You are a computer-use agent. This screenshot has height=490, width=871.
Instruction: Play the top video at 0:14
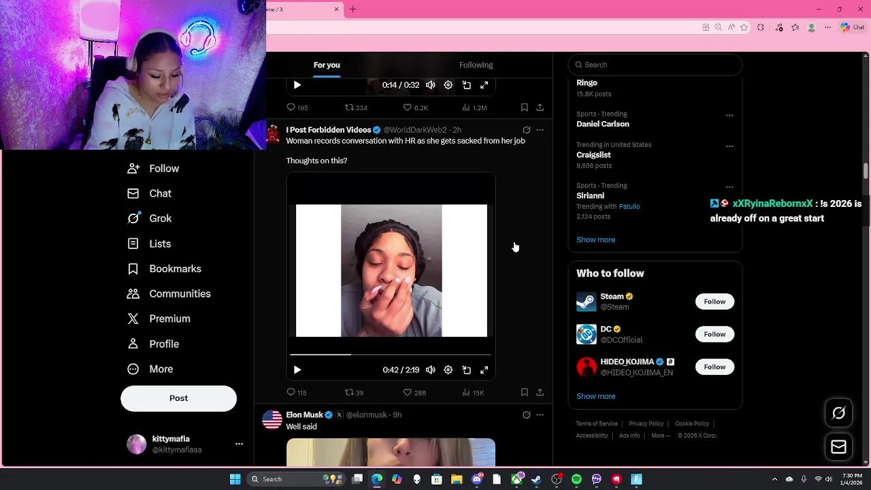[297, 85]
